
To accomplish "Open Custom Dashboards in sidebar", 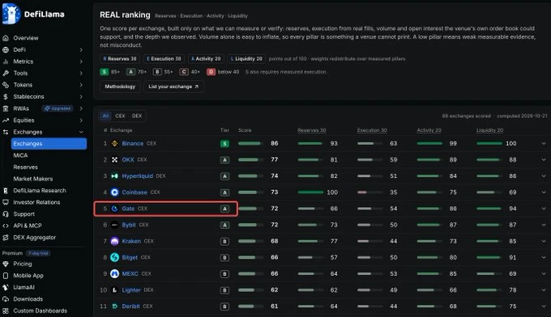I will pos(40,311).
